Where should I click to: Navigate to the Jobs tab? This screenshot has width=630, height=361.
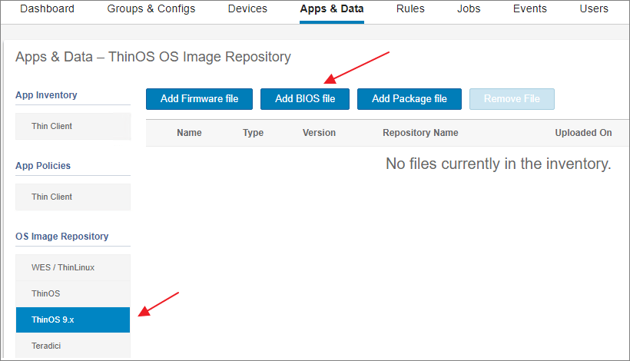(469, 9)
